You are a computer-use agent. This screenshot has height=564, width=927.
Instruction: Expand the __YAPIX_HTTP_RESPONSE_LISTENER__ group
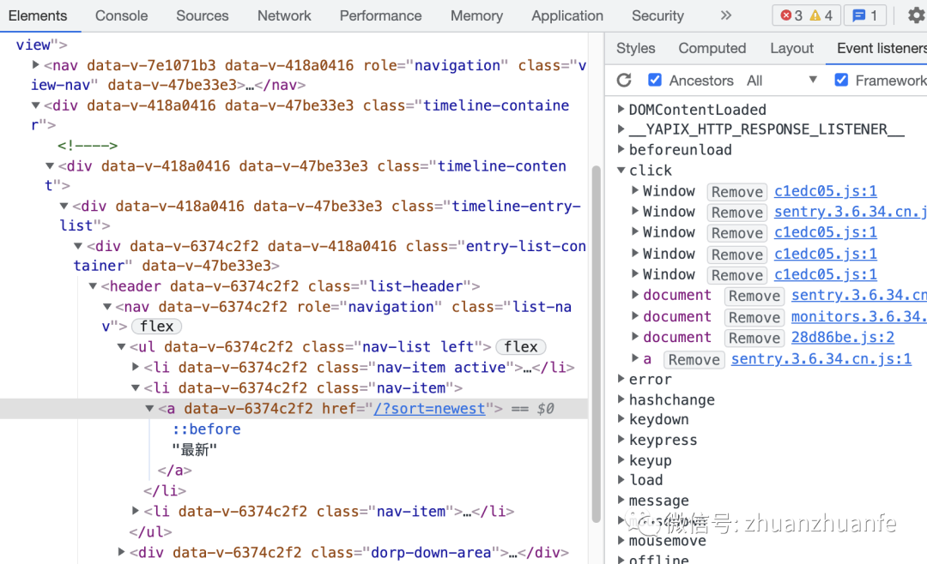[x=621, y=129]
